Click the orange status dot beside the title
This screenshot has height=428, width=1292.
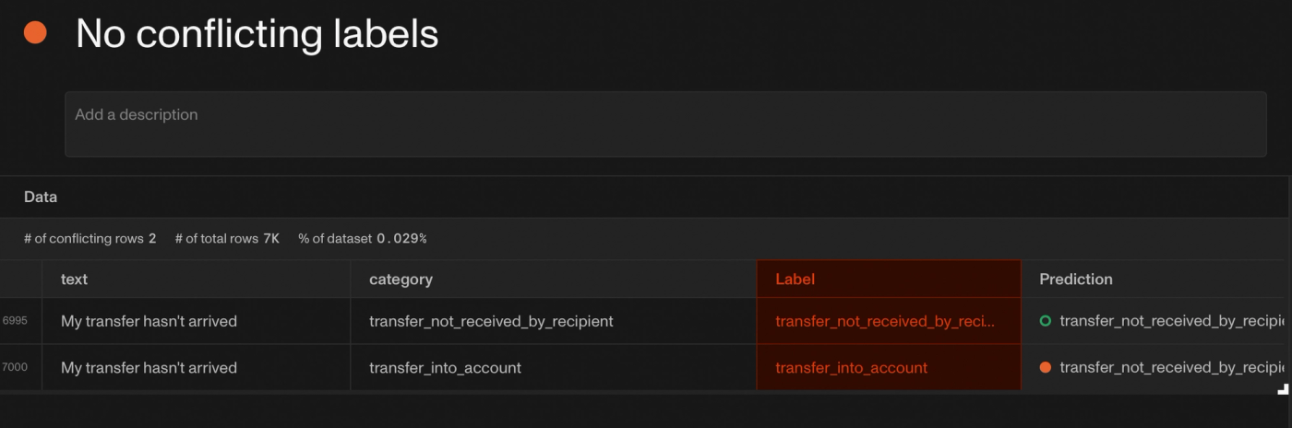[x=35, y=32]
